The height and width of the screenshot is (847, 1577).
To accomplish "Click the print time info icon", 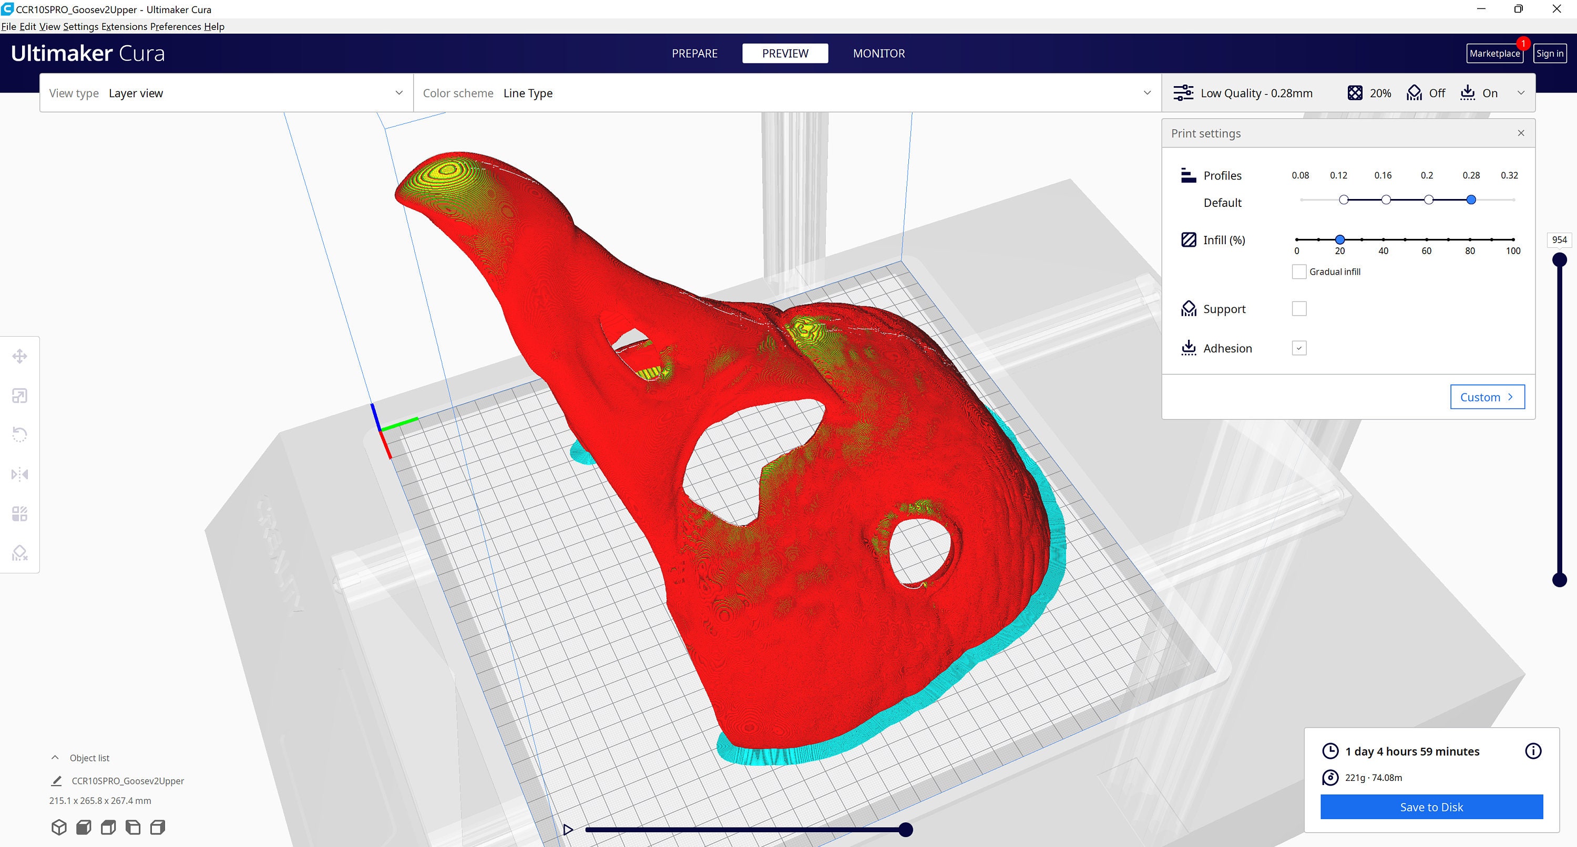I will click(1533, 751).
